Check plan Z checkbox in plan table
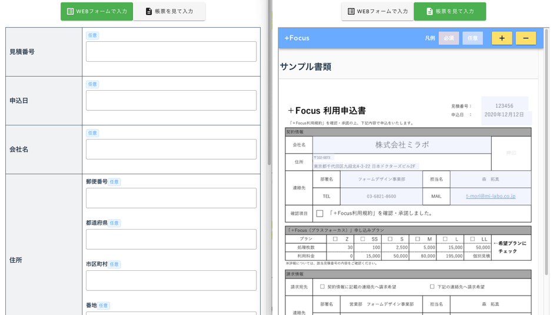 click(335, 239)
